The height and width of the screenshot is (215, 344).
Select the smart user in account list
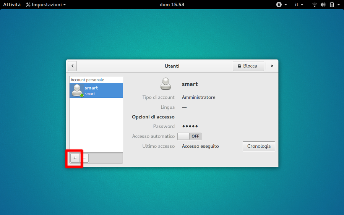(x=96, y=91)
